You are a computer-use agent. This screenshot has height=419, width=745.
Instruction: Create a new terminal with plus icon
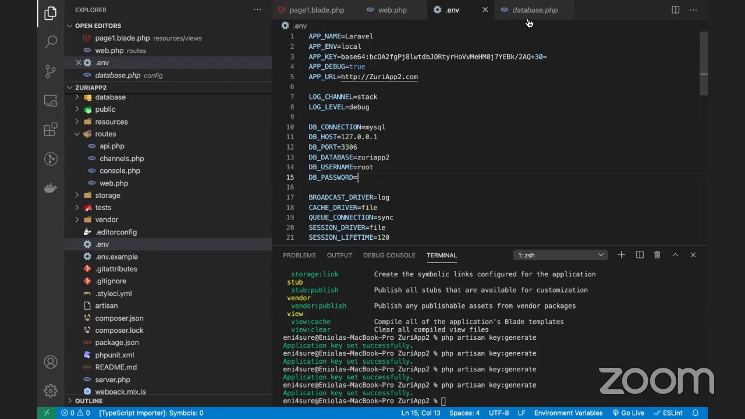[621, 255]
